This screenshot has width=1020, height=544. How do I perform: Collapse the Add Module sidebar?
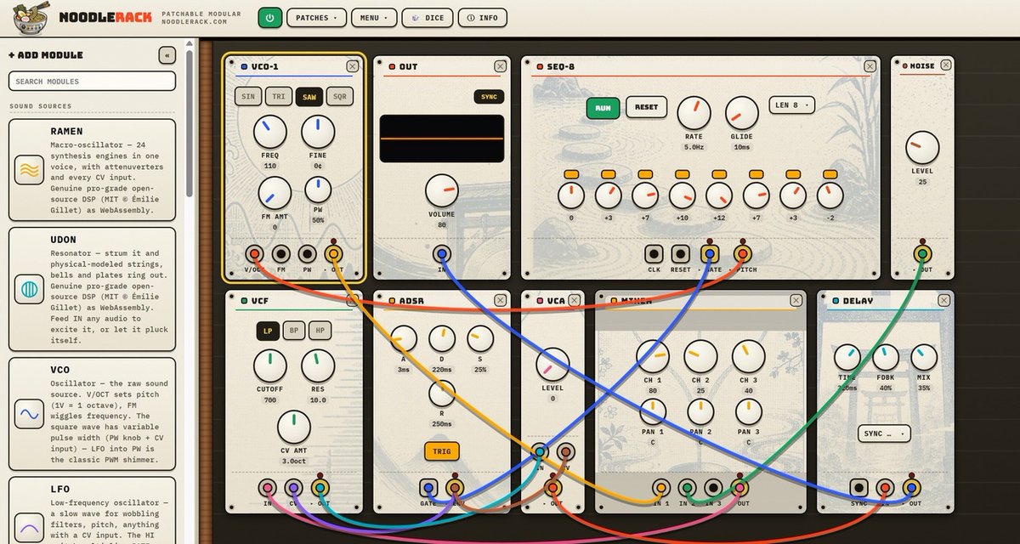click(x=167, y=55)
